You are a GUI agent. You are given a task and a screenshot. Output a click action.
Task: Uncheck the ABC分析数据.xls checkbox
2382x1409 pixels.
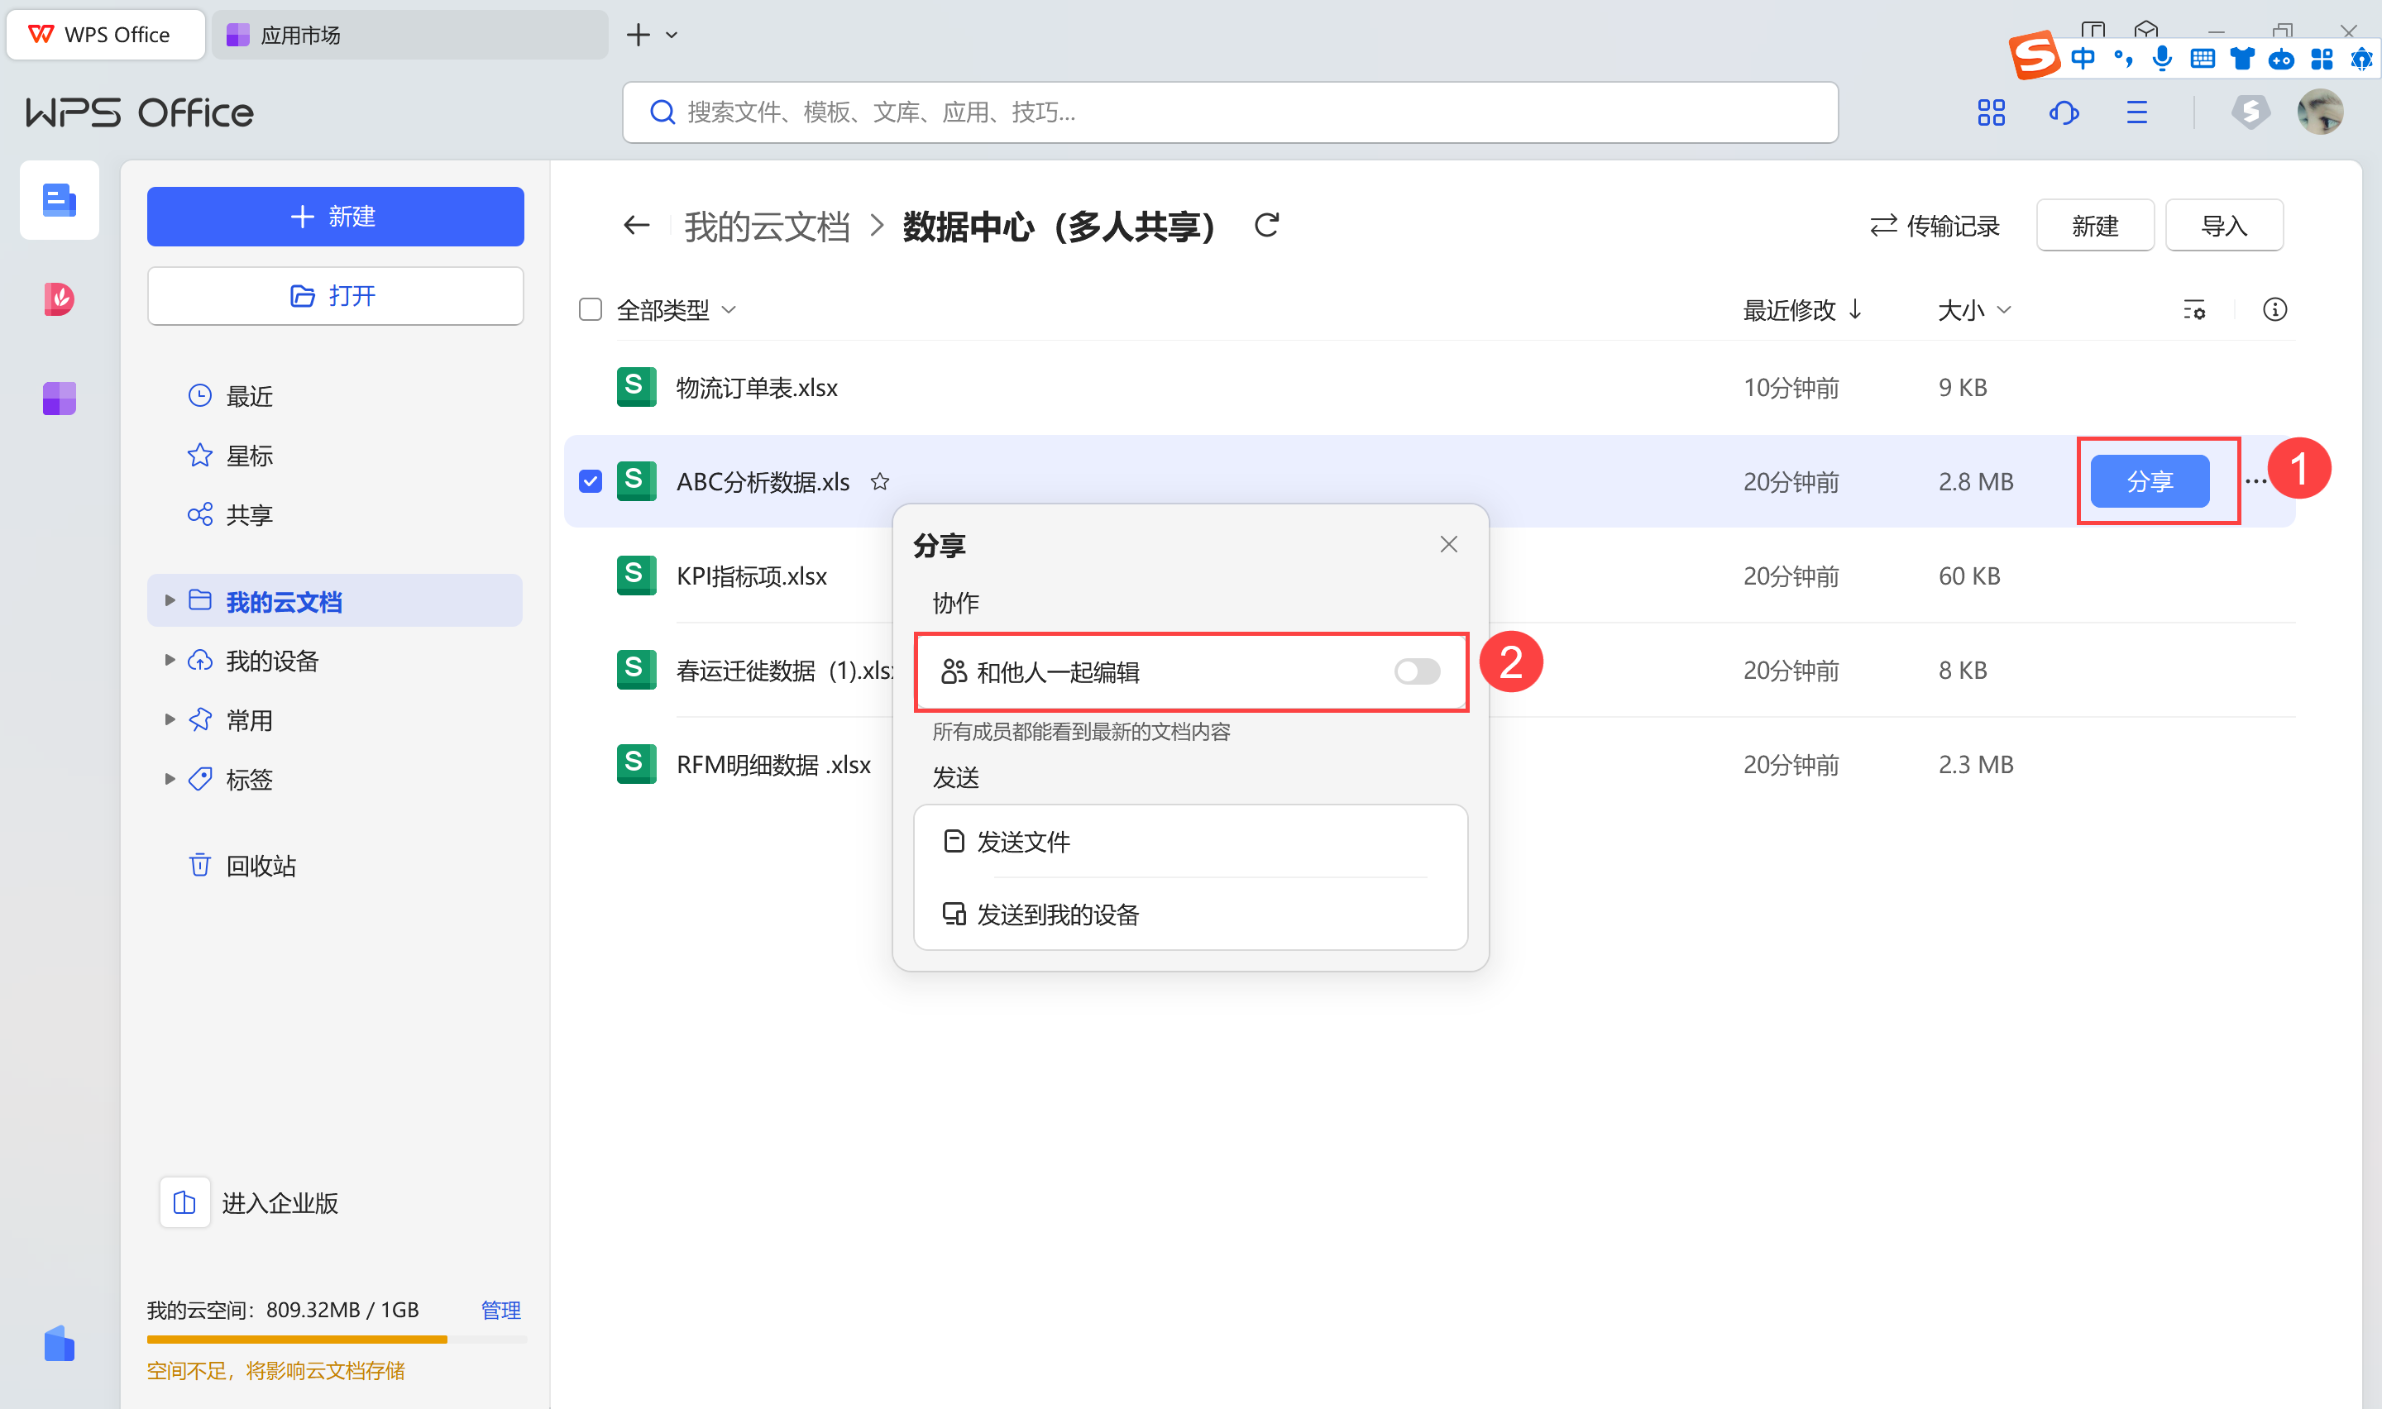590,481
